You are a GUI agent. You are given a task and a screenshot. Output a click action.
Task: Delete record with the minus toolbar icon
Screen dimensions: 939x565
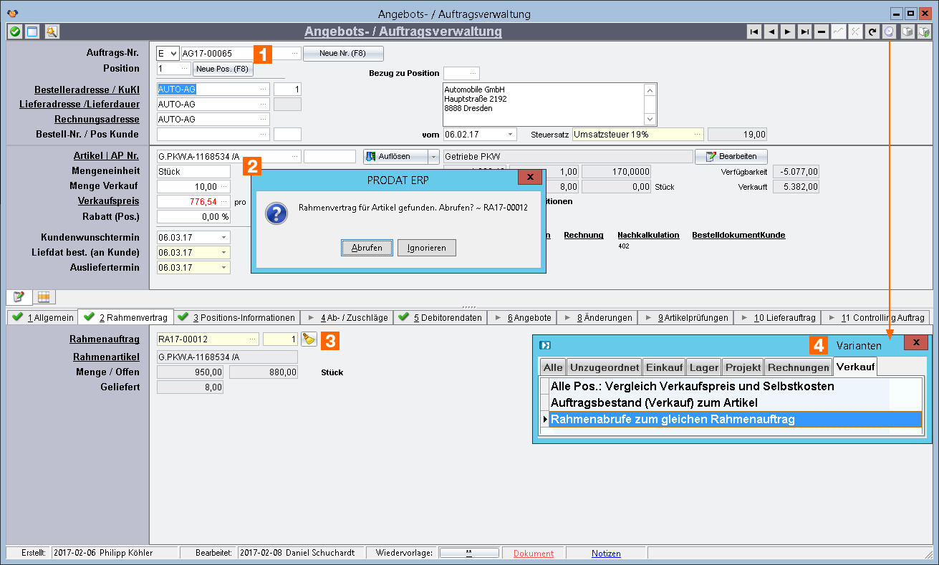821,32
